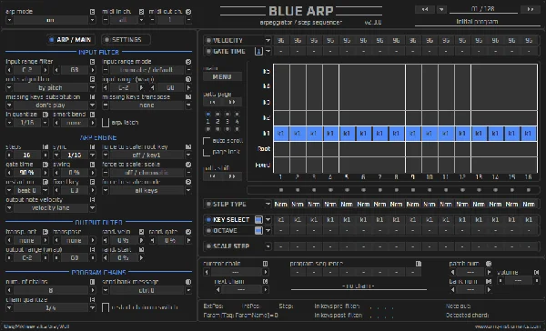Open the input range filter help icon
This screenshot has width=546, height=331.
coord(92,62)
